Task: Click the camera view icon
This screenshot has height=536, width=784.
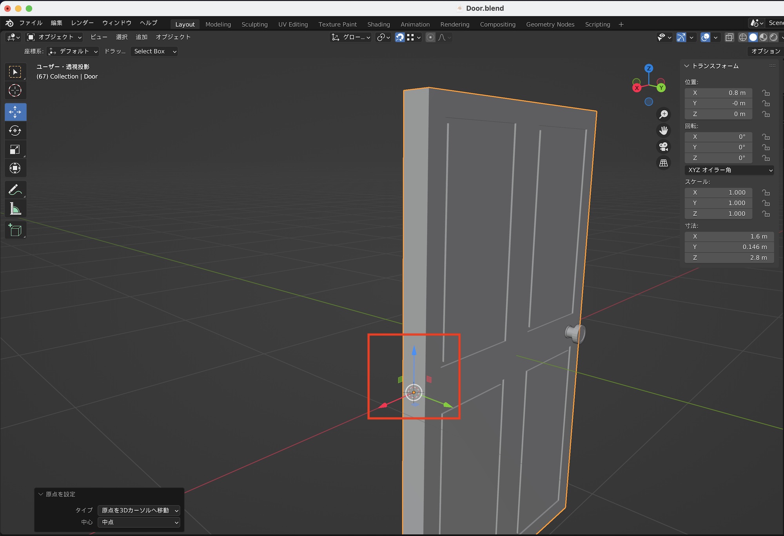Action: coord(663,147)
